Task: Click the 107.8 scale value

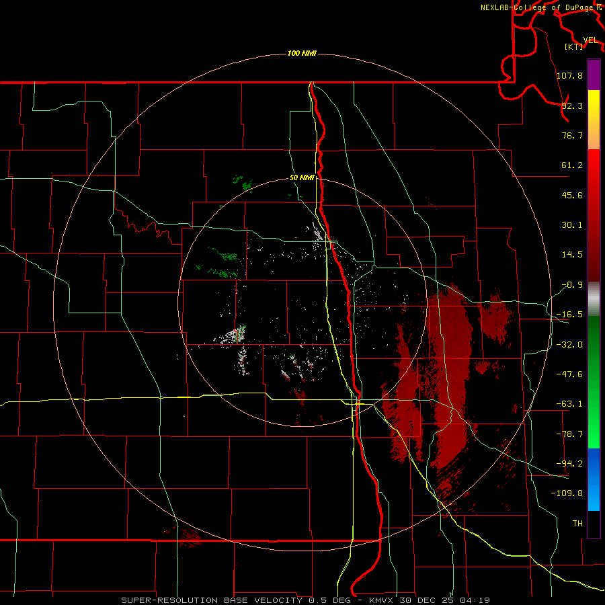Action: coord(569,75)
